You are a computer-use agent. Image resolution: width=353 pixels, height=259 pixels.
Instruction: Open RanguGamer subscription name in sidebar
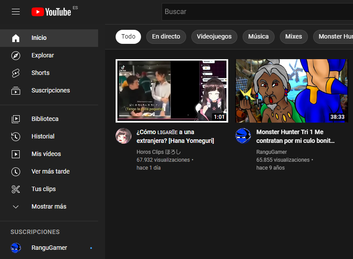point(49,248)
